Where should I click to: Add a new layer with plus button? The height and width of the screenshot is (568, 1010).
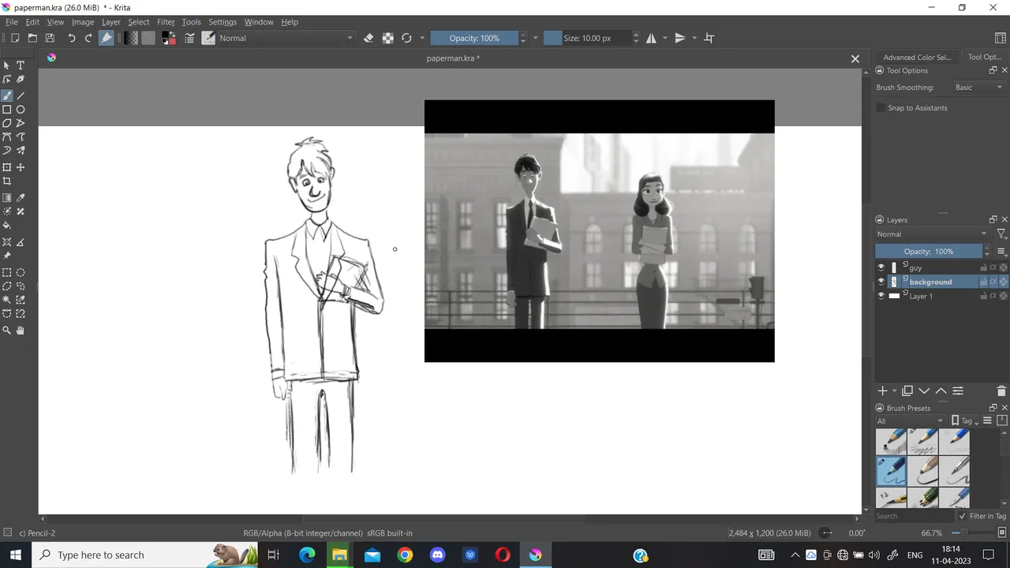(x=882, y=391)
